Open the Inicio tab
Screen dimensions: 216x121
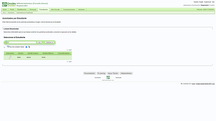tap(5, 10)
